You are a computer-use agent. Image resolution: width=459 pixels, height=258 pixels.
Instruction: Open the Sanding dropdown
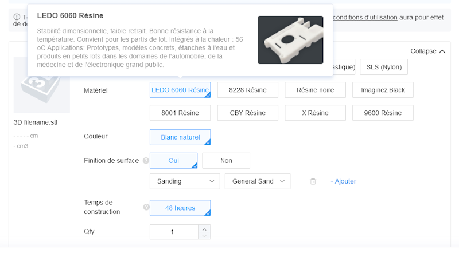[x=184, y=181]
